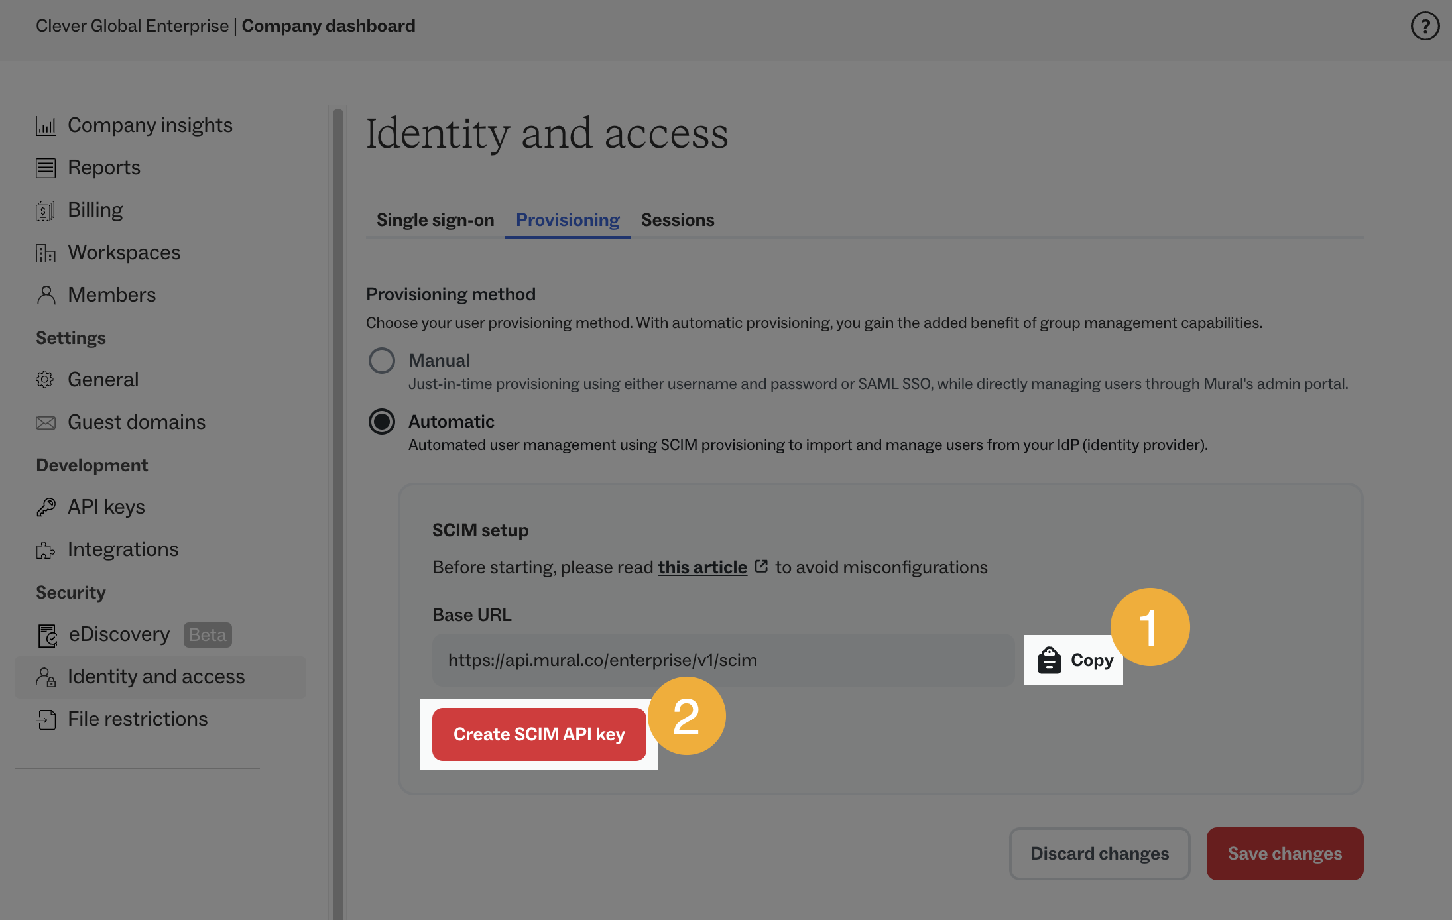
Task: Click the Company insights chart icon
Action: (46, 126)
